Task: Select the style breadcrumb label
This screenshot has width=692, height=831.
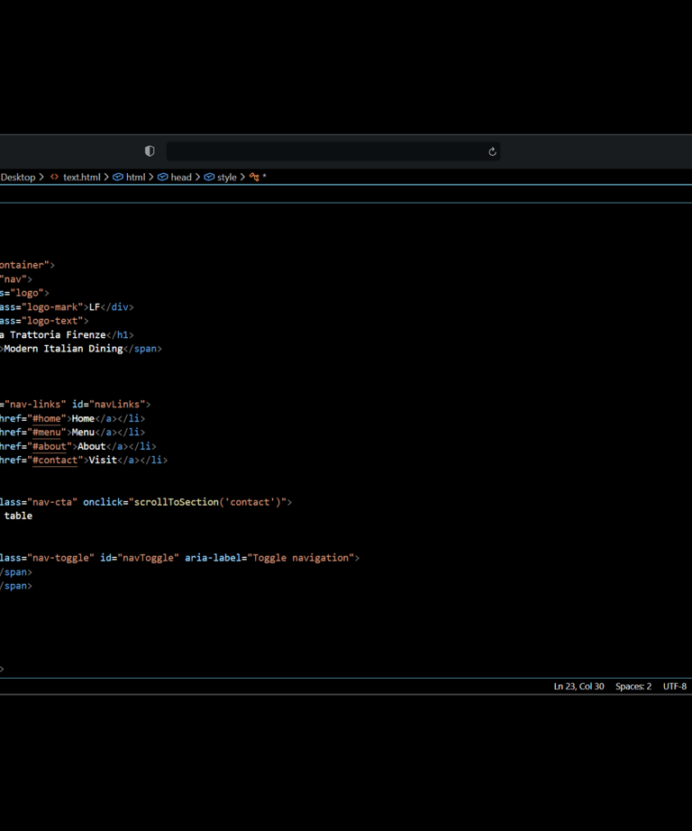Action: pyautogui.click(x=227, y=178)
